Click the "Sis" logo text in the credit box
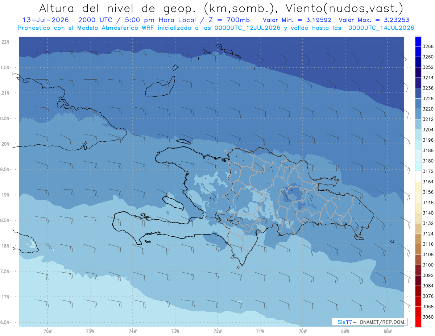The height and width of the screenshot is (336, 435). coord(341,322)
